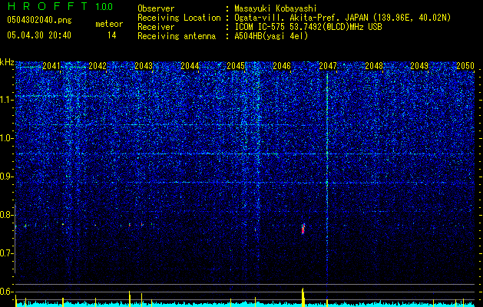Click the 2049 time marker
Screen dimensions: 483x307
(x=419, y=66)
